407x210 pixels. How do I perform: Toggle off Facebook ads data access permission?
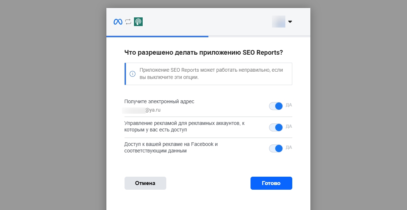click(276, 148)
